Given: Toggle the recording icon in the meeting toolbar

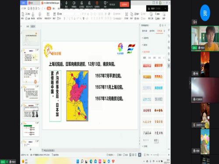Looking at the screenshot, I should pos(97,4).
